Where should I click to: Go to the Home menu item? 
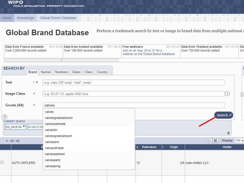point(7,18)
